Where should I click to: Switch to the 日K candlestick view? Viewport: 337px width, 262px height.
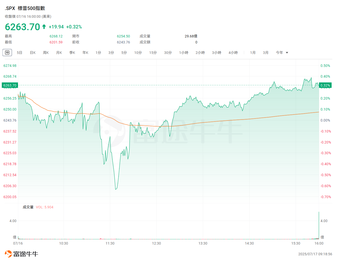point(33,53)
